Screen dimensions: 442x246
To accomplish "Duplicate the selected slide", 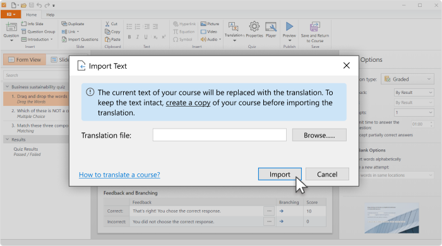I will (x=73, y=24).
